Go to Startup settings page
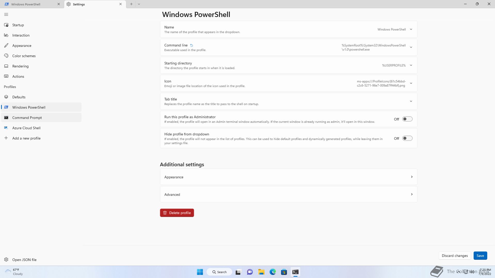495x278 pixels. point(41,25)
